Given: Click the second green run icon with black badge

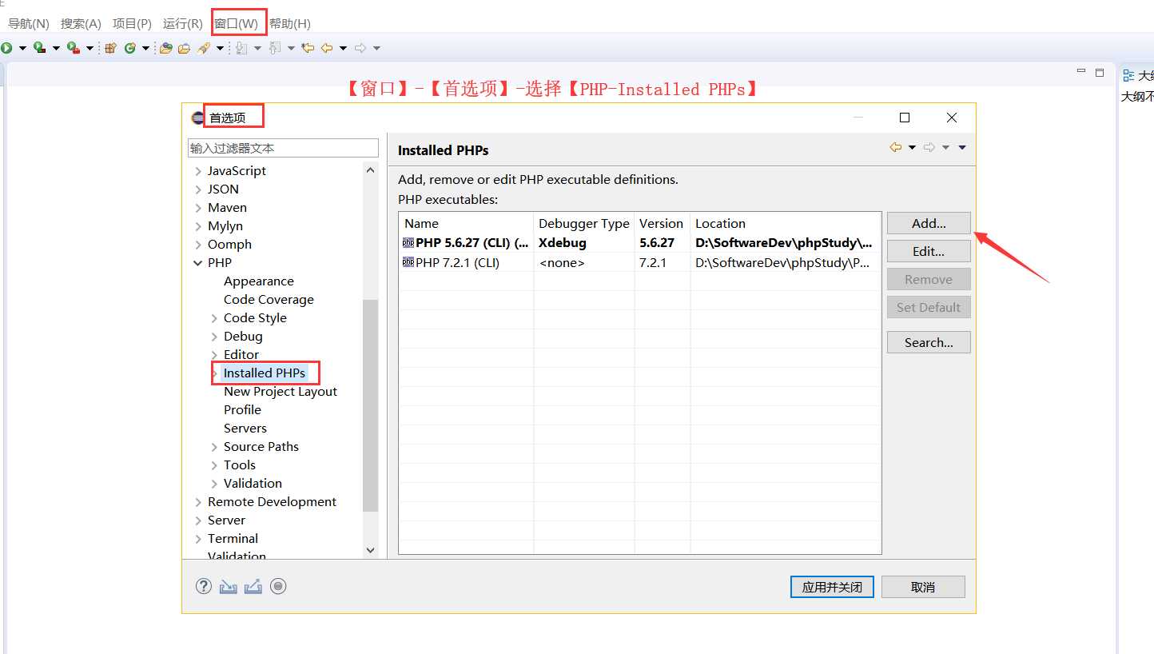Looking at the screenshot, I should click(39, 48).
